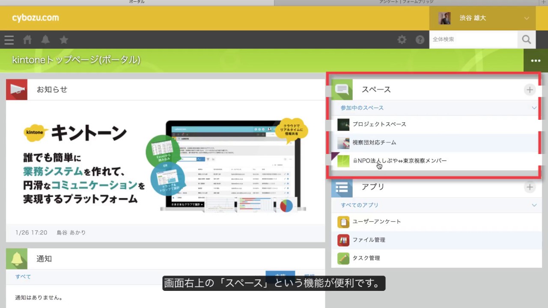Click プロジェクトスペース thumbnail icon
This screenshot has width=548, height=308.
click(343, 124)
